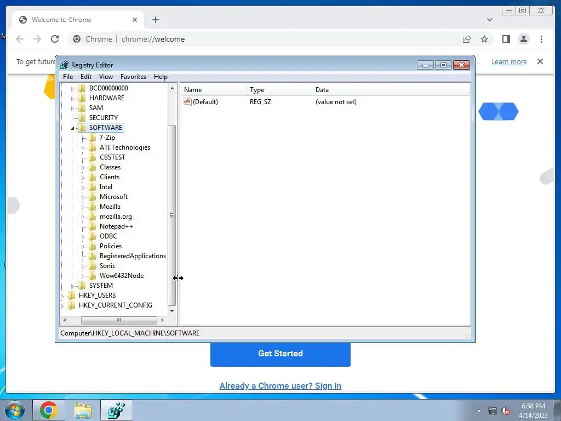Click the REG_SZ type cell
561x421 pixels.
point(260,102)
